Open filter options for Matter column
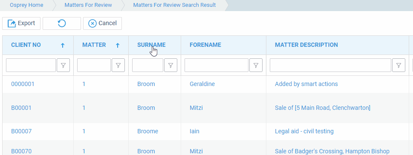The width and height of the screenshot is (413, 155). 118,65
